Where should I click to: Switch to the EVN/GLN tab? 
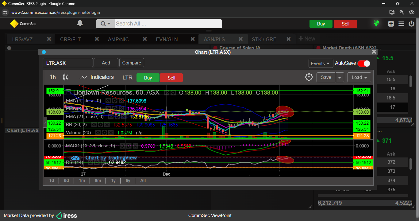tap(167, 39)
